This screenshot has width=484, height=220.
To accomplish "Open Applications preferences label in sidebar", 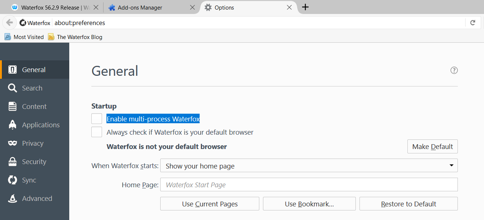I will click(x=41, y=125).
